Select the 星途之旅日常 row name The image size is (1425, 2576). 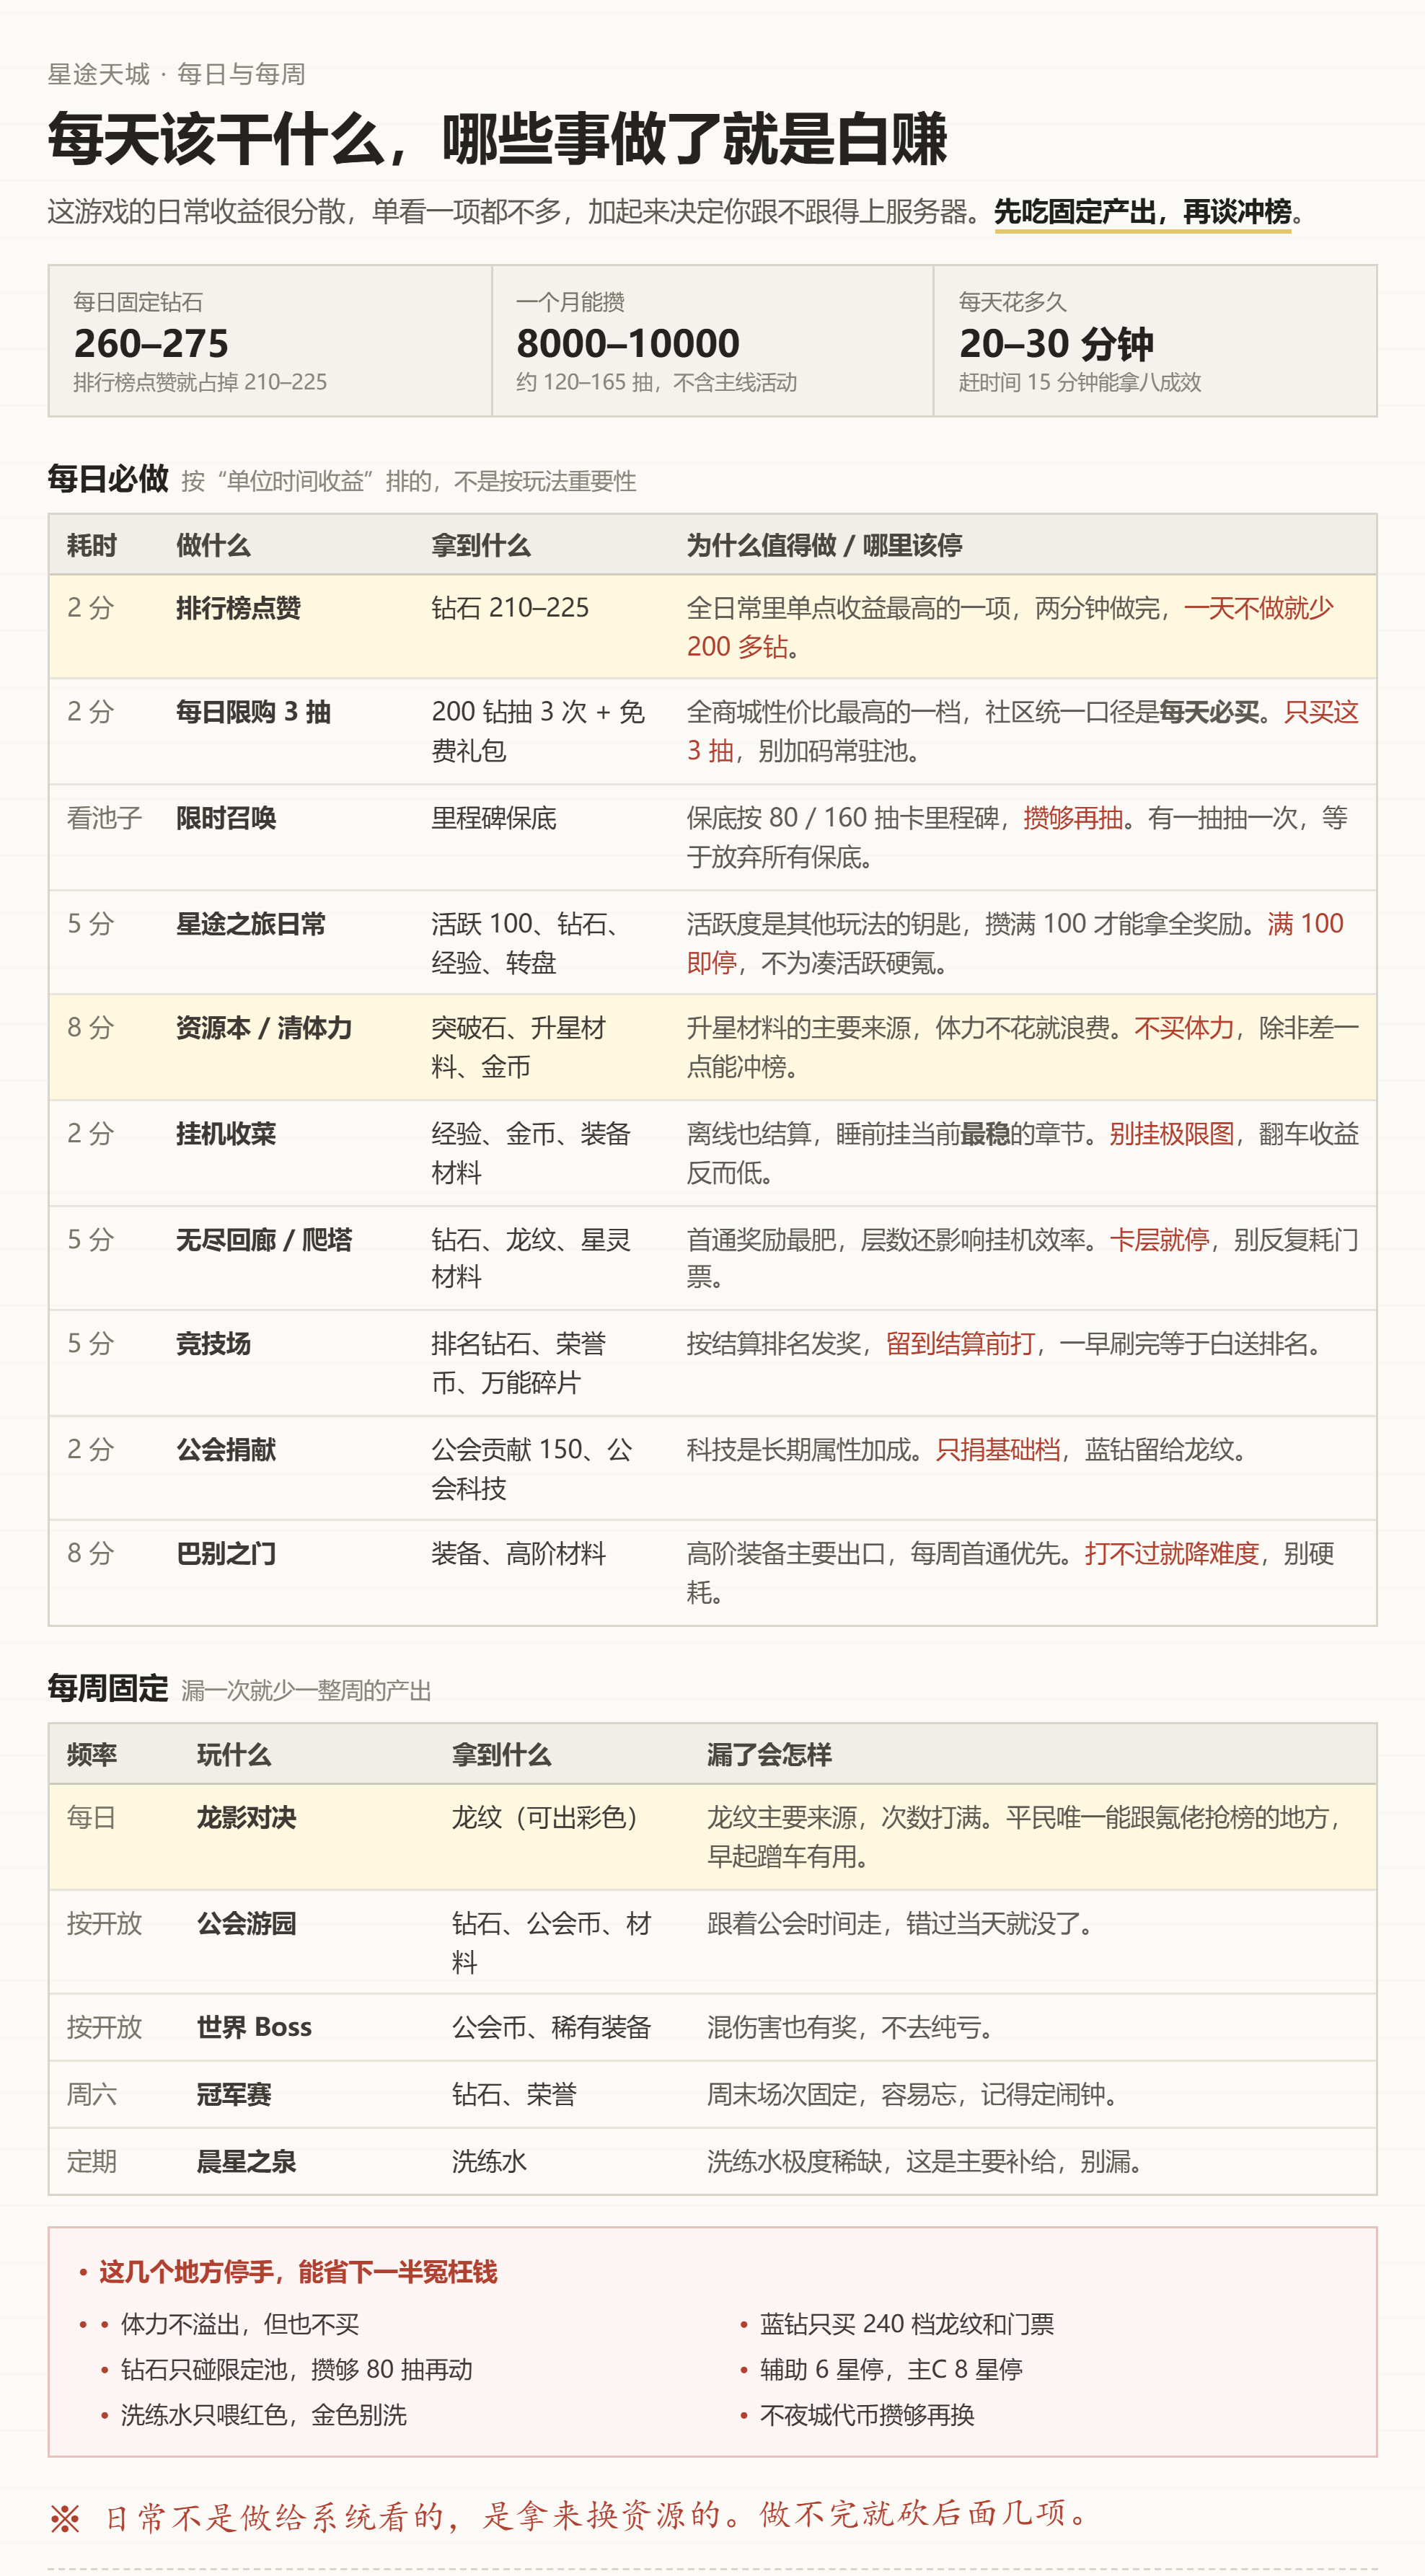(251, 924)
